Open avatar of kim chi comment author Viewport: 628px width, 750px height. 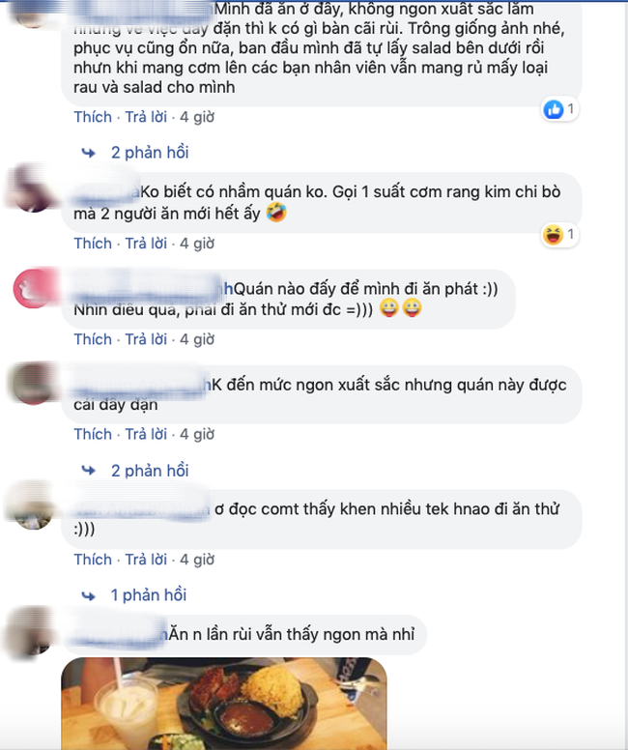(30, 187)
